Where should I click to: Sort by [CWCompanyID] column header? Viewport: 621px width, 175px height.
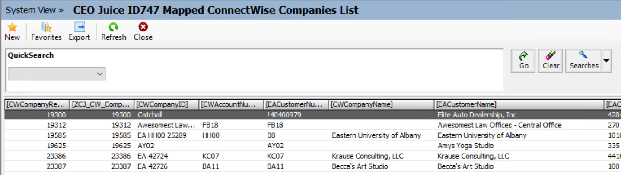coord(167,104)
